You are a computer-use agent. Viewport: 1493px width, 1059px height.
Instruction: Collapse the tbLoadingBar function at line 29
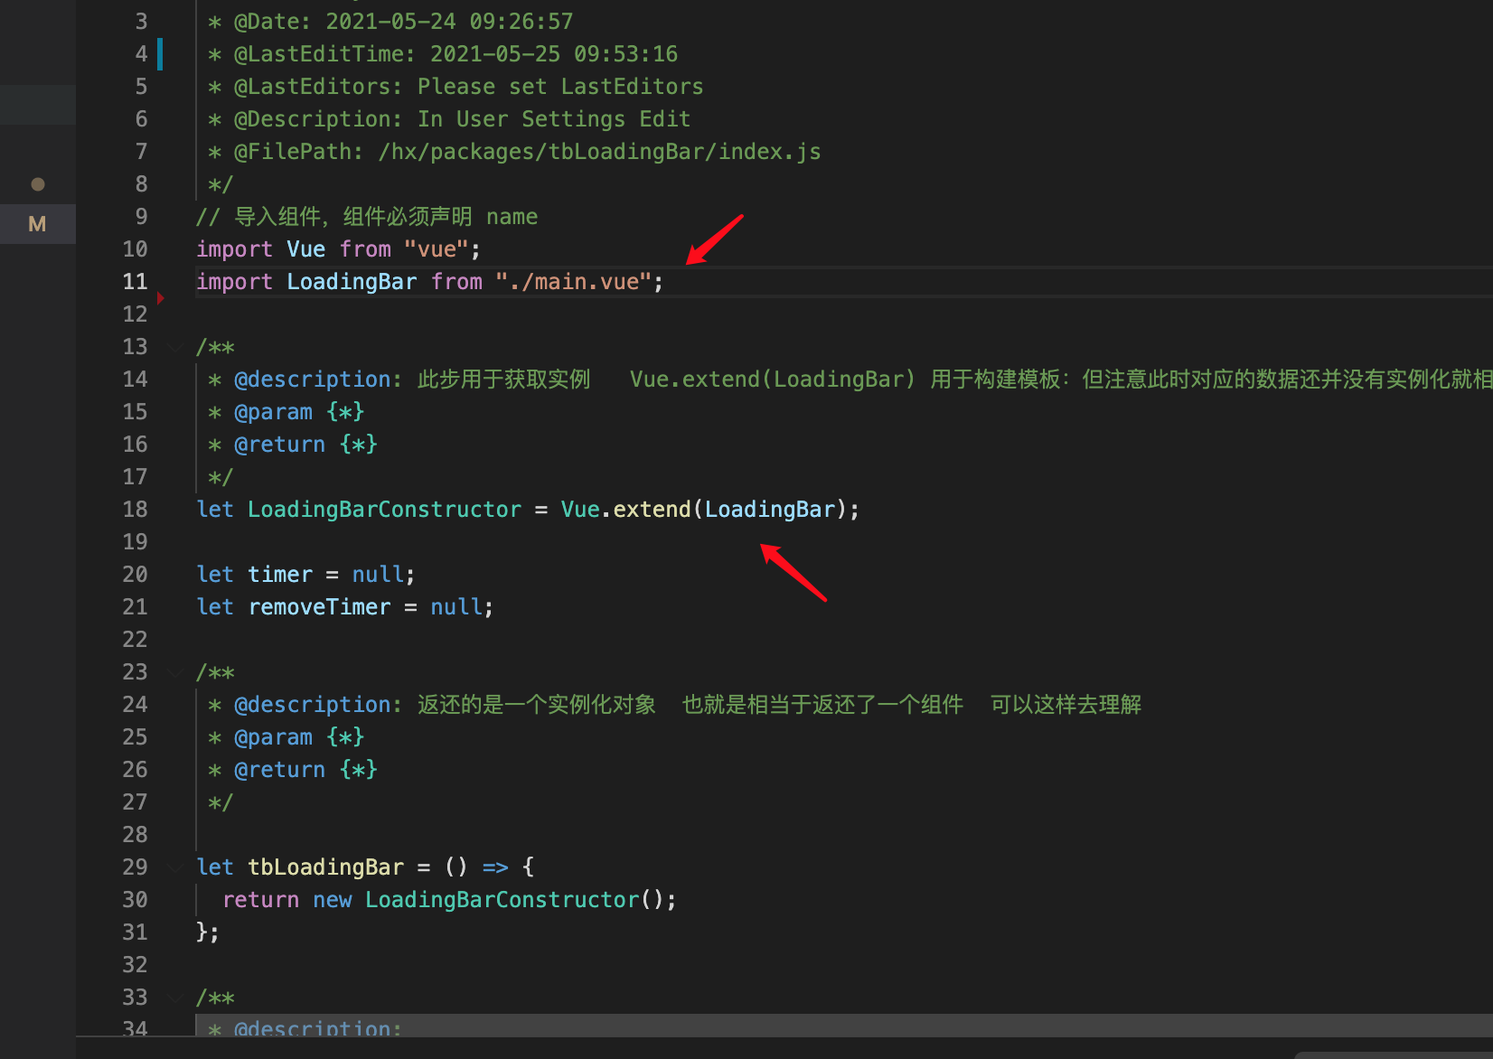(174, 867)
